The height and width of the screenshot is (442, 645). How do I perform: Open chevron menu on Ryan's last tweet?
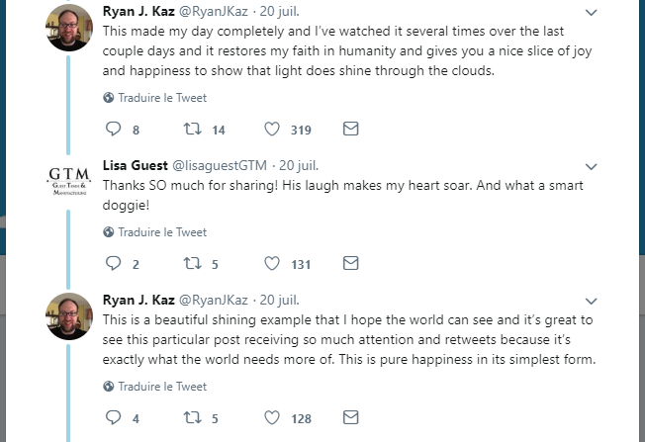[x=592, y=301]
